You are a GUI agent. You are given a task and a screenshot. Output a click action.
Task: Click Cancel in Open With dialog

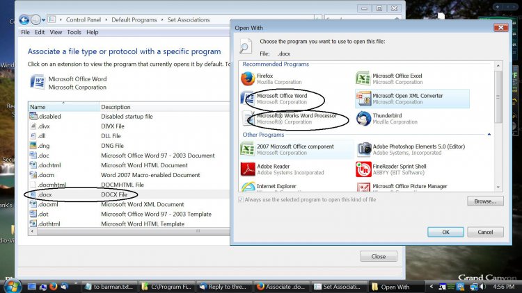[x=485, y=232]
